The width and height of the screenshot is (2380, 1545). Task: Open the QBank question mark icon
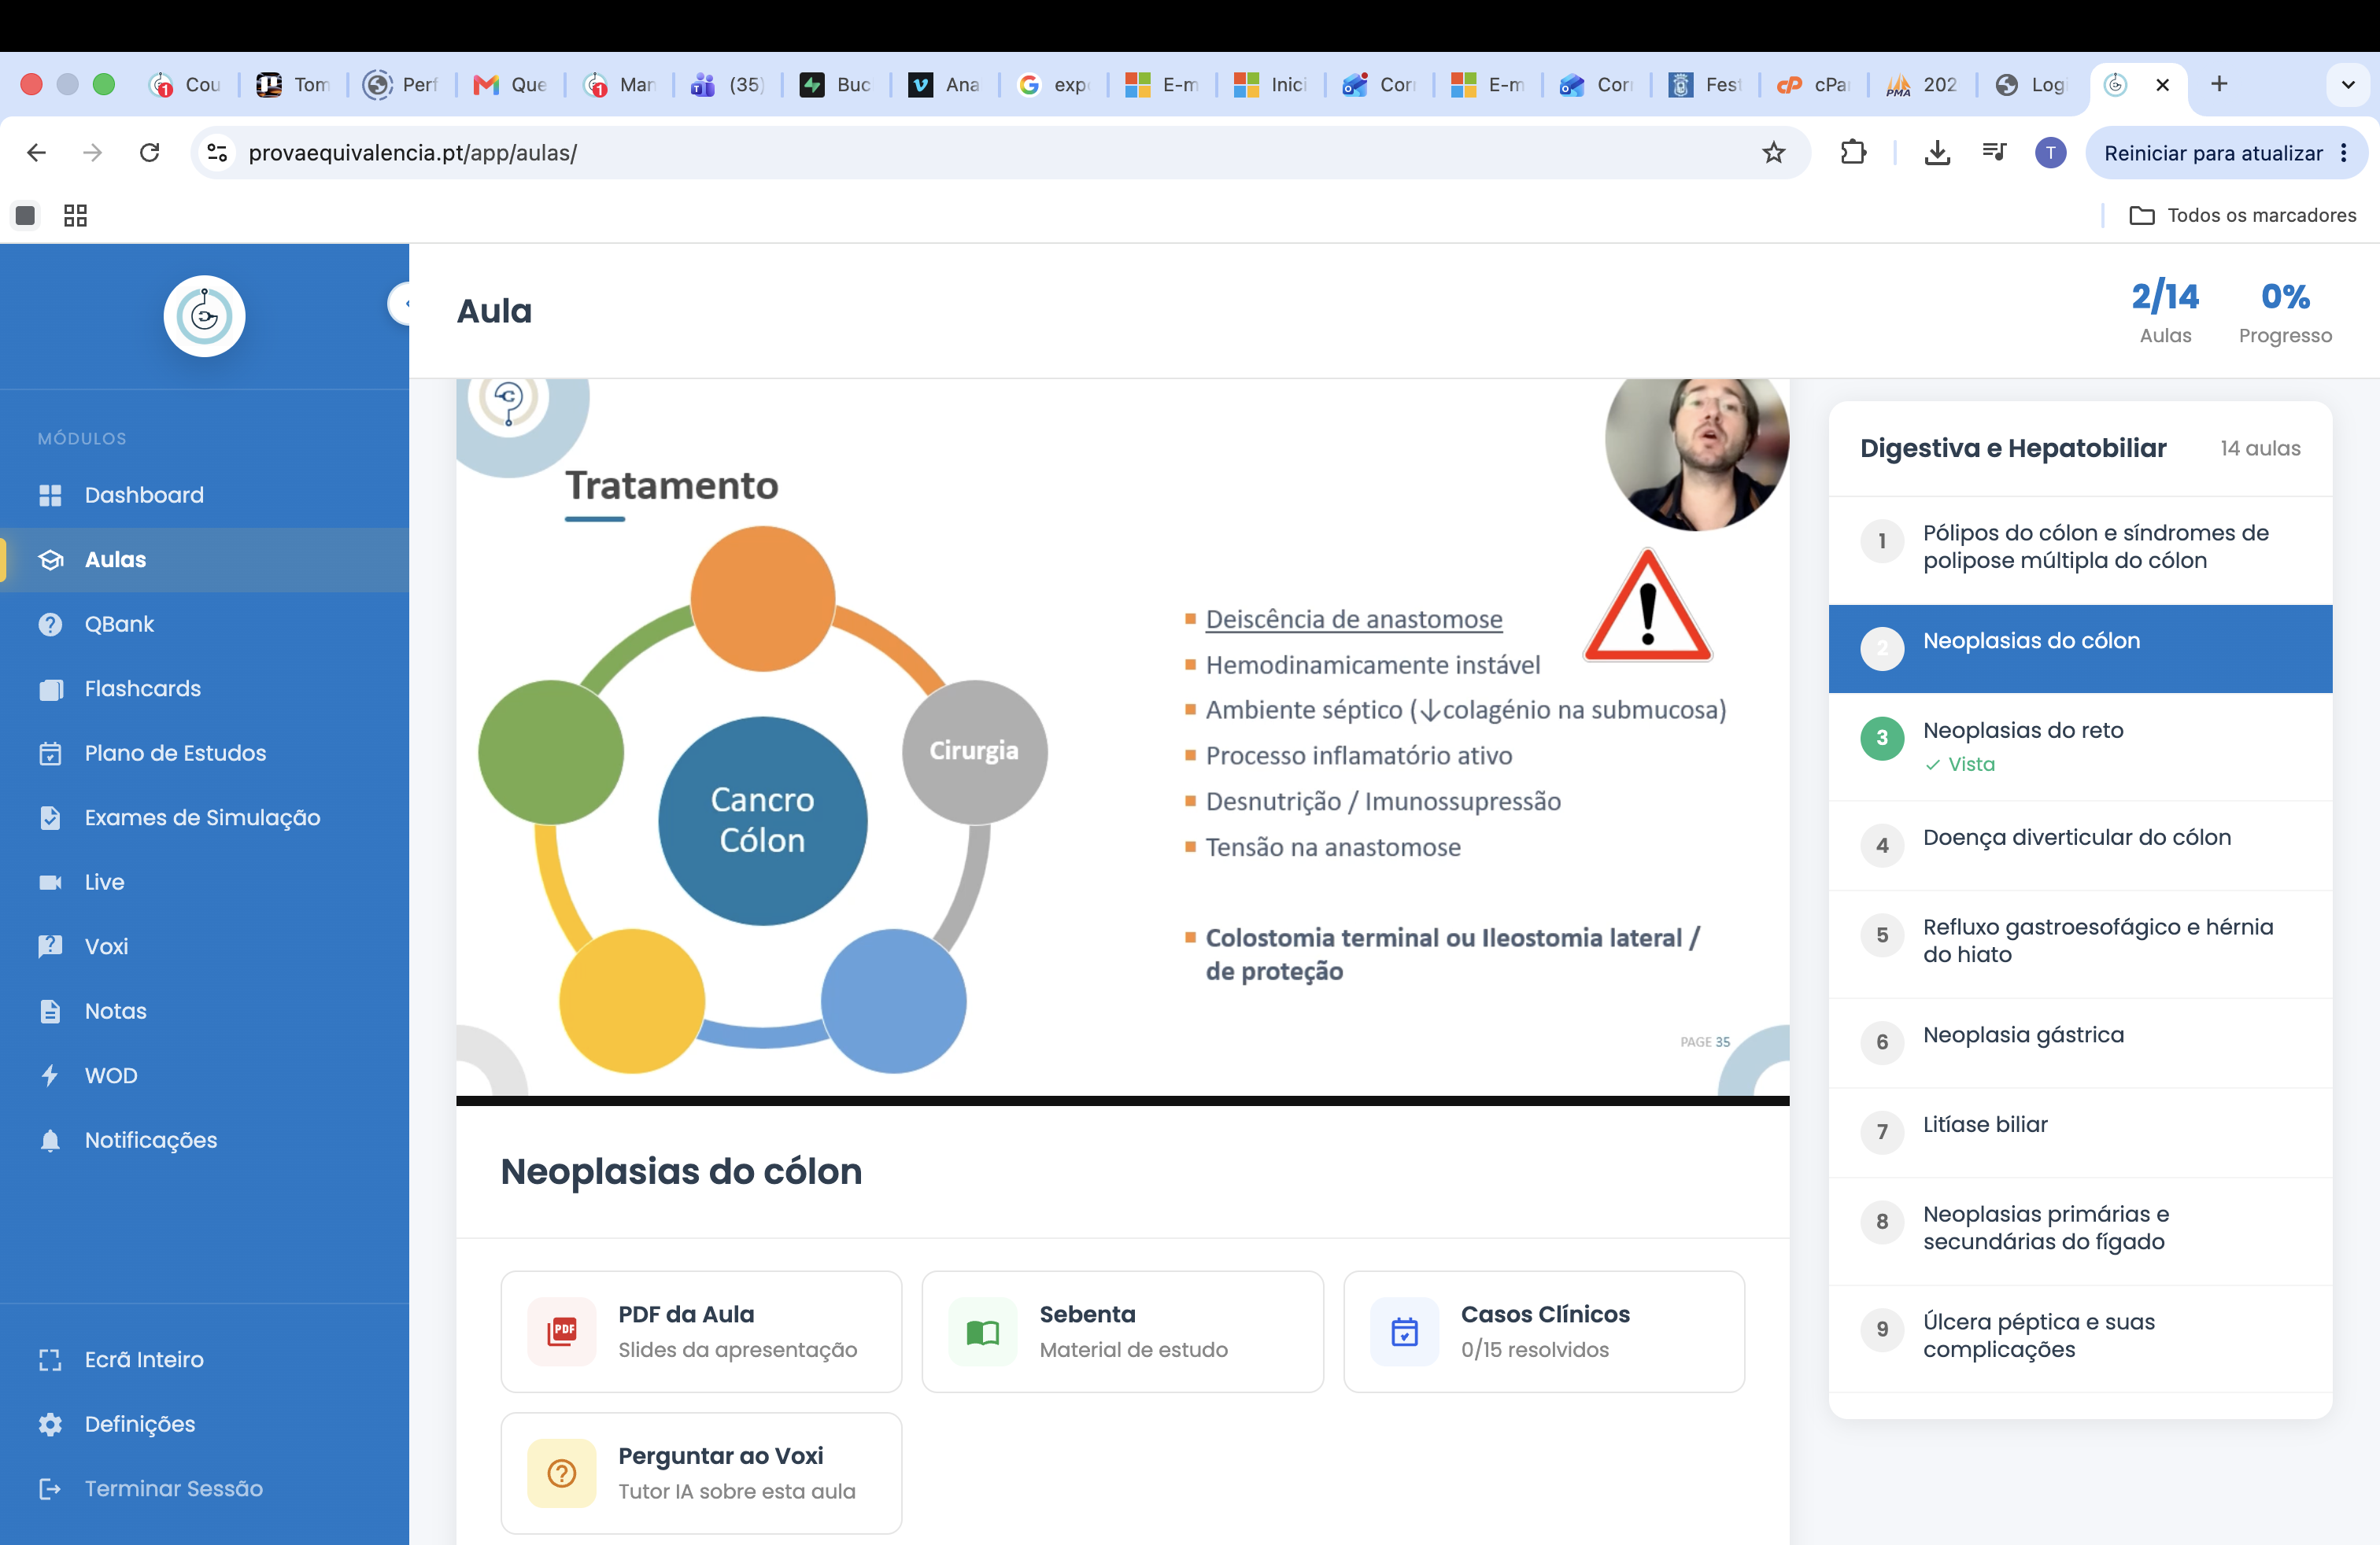click(x=50, y=624)
